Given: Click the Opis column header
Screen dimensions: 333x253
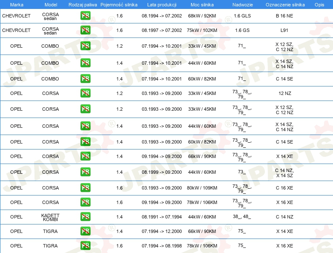Looking at the screenshot, I should pos(319,5).
